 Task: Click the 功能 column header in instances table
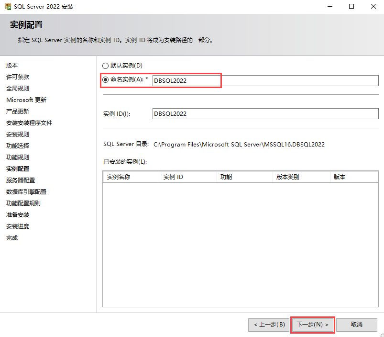point(244,177)
